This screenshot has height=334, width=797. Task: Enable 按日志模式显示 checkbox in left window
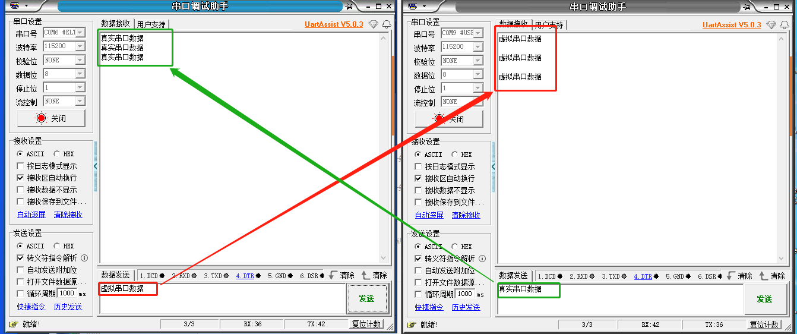click(x=21, y=166)
